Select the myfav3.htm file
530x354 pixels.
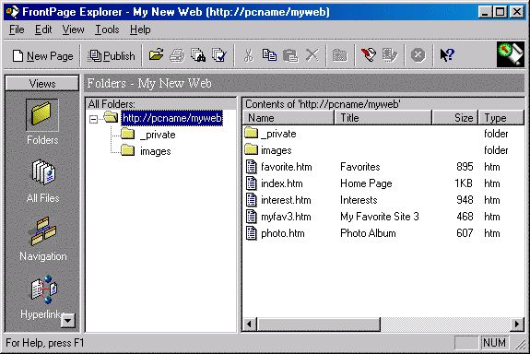click(286, 217)
